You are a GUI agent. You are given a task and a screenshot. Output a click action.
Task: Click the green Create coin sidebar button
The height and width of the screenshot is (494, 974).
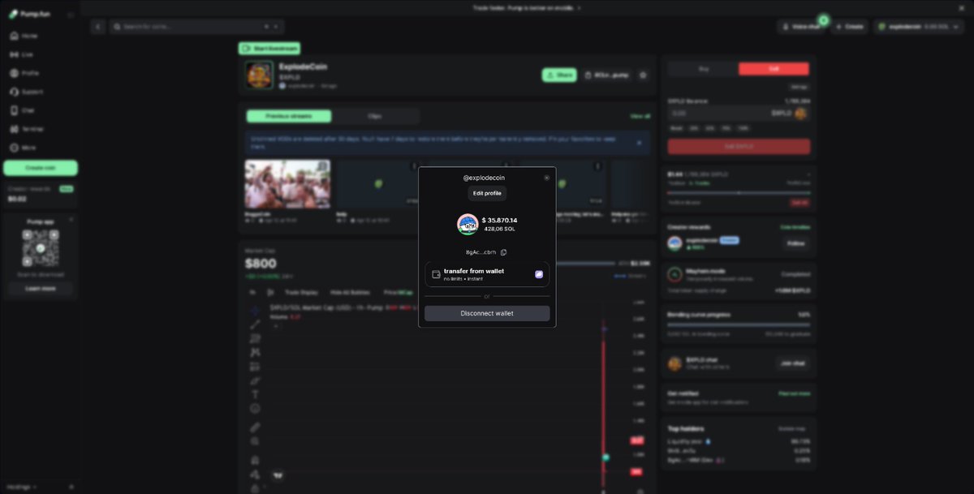[x=41, y=168]
